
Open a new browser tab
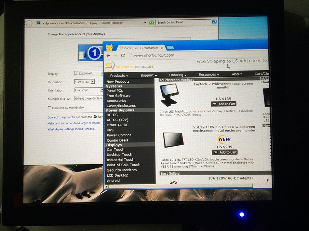tap(170, 48)
